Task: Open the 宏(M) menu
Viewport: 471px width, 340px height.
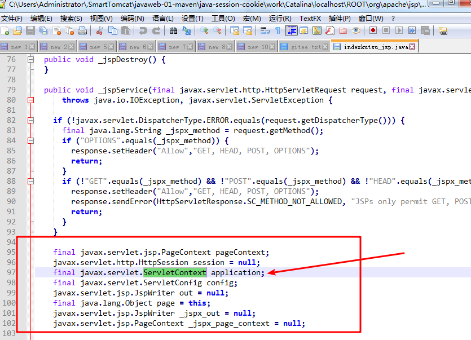Action: click(252, 19)
